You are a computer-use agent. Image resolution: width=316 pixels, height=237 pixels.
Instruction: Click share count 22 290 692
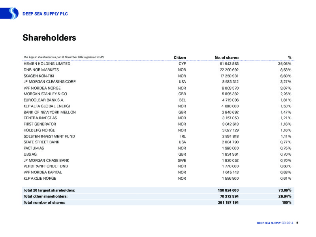229,70
